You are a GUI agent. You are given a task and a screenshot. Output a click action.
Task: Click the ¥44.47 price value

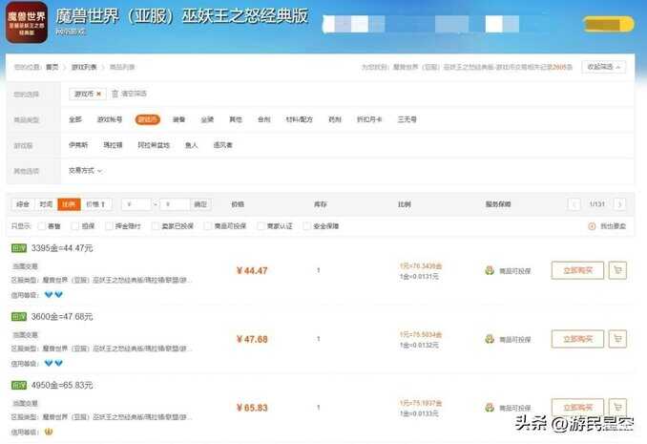click(252, 270)
